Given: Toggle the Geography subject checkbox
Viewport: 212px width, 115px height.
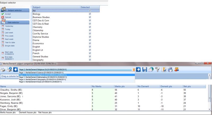Looking at the screenshot, I should [90, 60].
